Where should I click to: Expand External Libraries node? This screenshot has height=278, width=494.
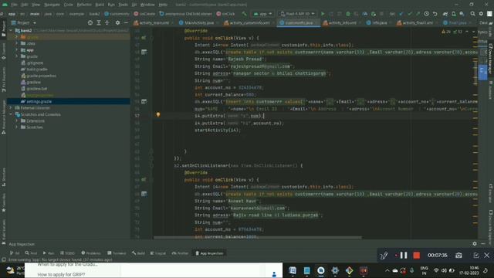click(12, 108)
